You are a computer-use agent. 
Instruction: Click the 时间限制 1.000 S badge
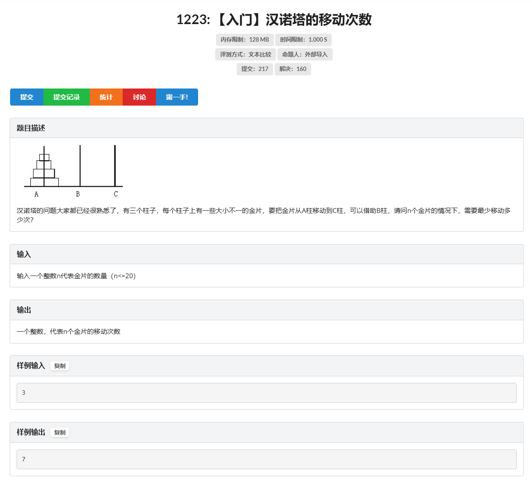pos(303,39)
